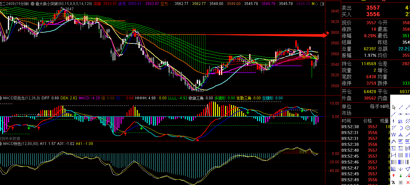410x185 pixels.
Task: Click the 开仓 64420 value
Action: coord(370,92)
